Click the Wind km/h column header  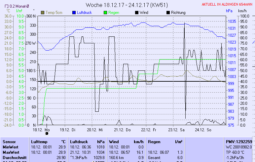coord(127,142)
